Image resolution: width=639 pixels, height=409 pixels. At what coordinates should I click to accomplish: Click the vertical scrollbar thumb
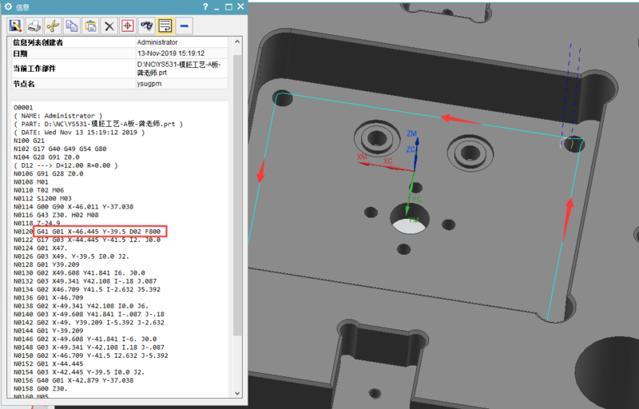[237, 195]
